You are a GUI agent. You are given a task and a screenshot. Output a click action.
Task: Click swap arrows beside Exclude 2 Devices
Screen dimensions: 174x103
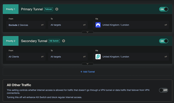(x=42, y=25)
